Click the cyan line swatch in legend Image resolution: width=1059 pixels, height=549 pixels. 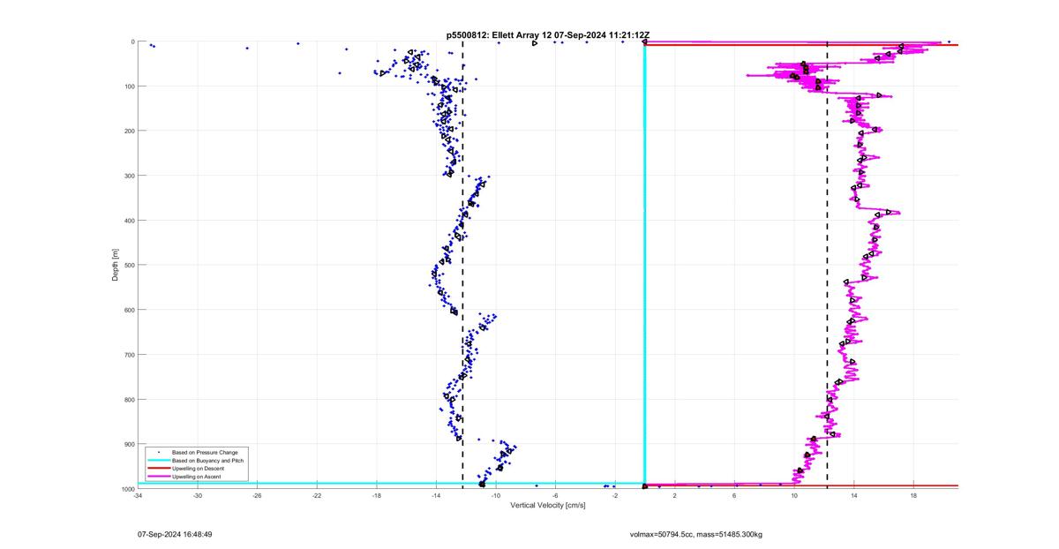pyautogui.click(x=158, y=461)
